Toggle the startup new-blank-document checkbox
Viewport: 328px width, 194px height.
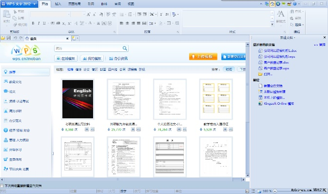[2, 186]
